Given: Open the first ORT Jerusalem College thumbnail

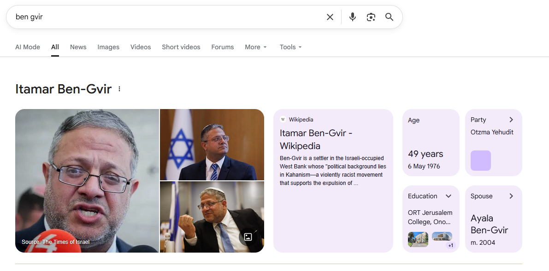Looking at the screenshot, I should (418, 240).
